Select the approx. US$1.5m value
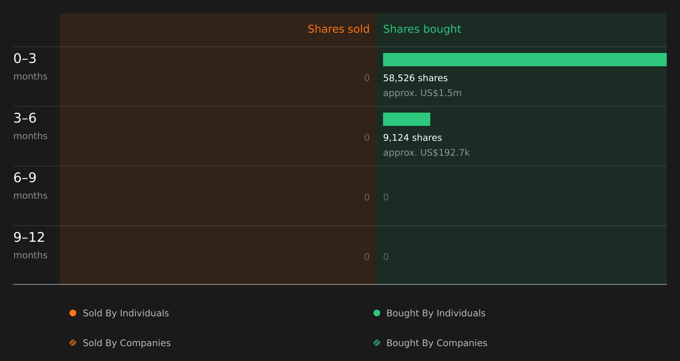This screenshot has height=361, width=680. 422,93
